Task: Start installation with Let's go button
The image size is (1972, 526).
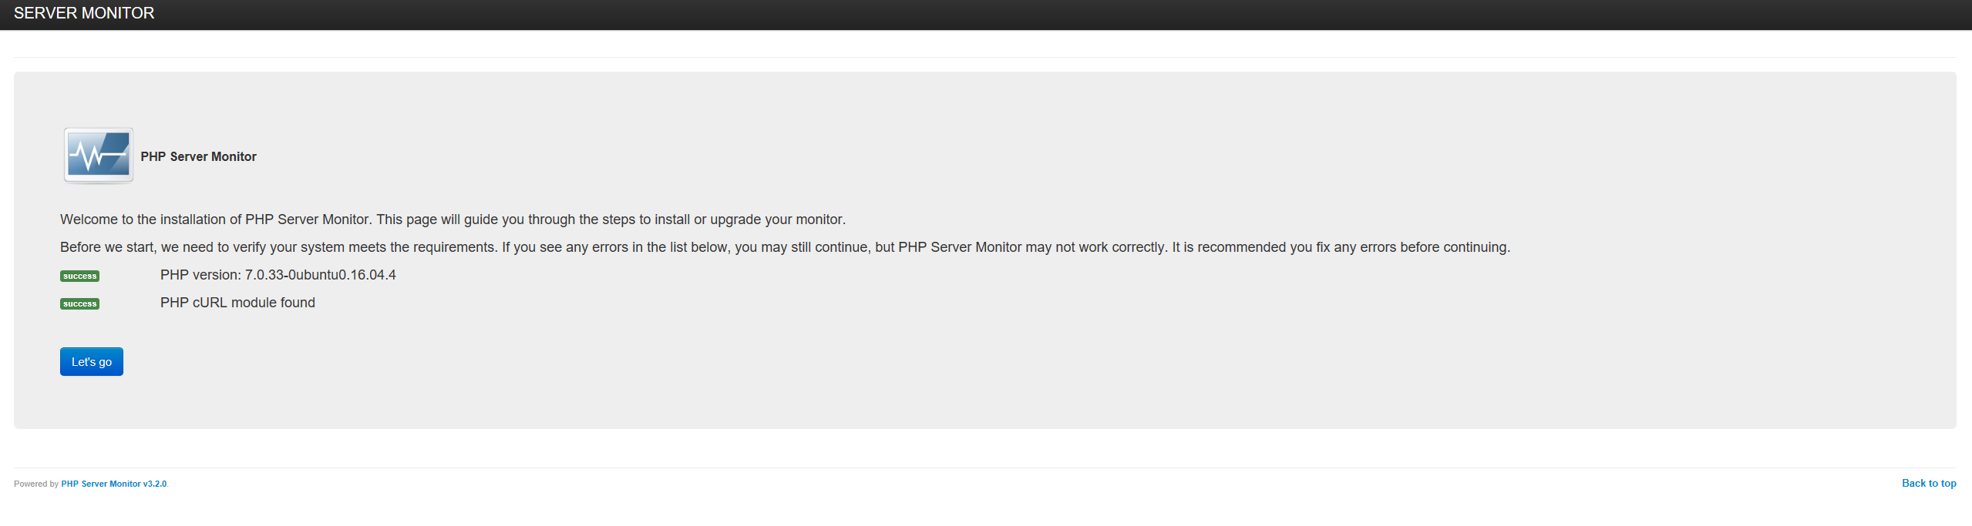Action: [x=92, y=361]
